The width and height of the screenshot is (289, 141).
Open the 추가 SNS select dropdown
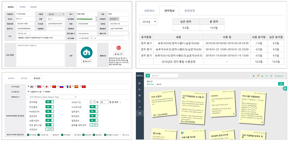tap(84, 38)
